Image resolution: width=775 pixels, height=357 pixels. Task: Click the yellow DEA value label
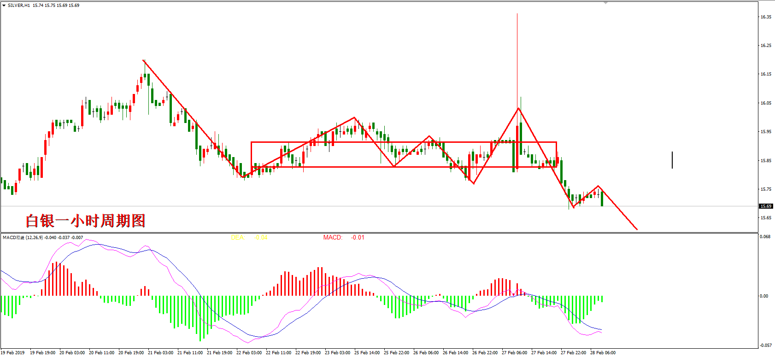(249, 238)
